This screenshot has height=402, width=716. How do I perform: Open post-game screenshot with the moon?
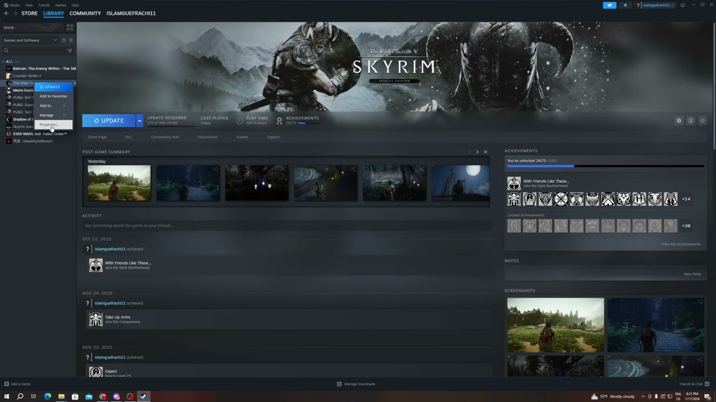tap(459, 183)
